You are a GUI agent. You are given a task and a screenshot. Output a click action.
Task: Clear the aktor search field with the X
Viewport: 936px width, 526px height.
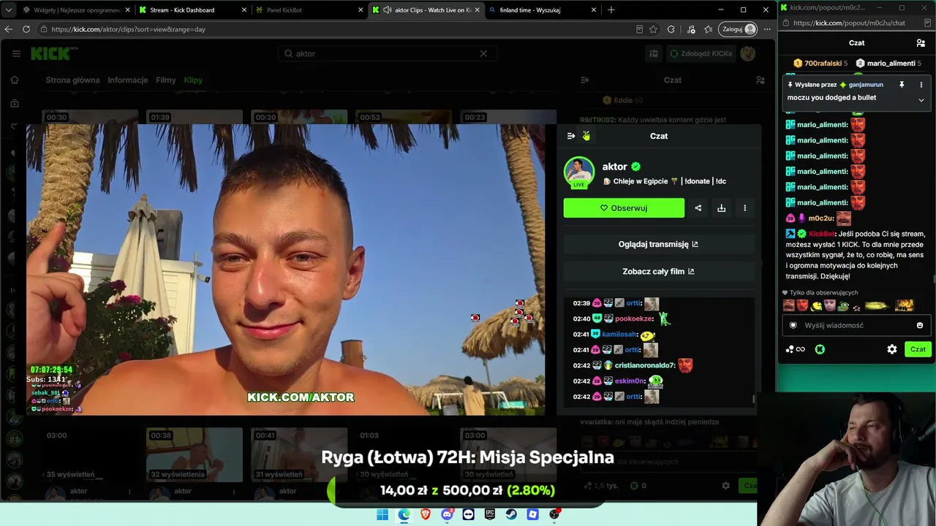[x=483, y=53]
